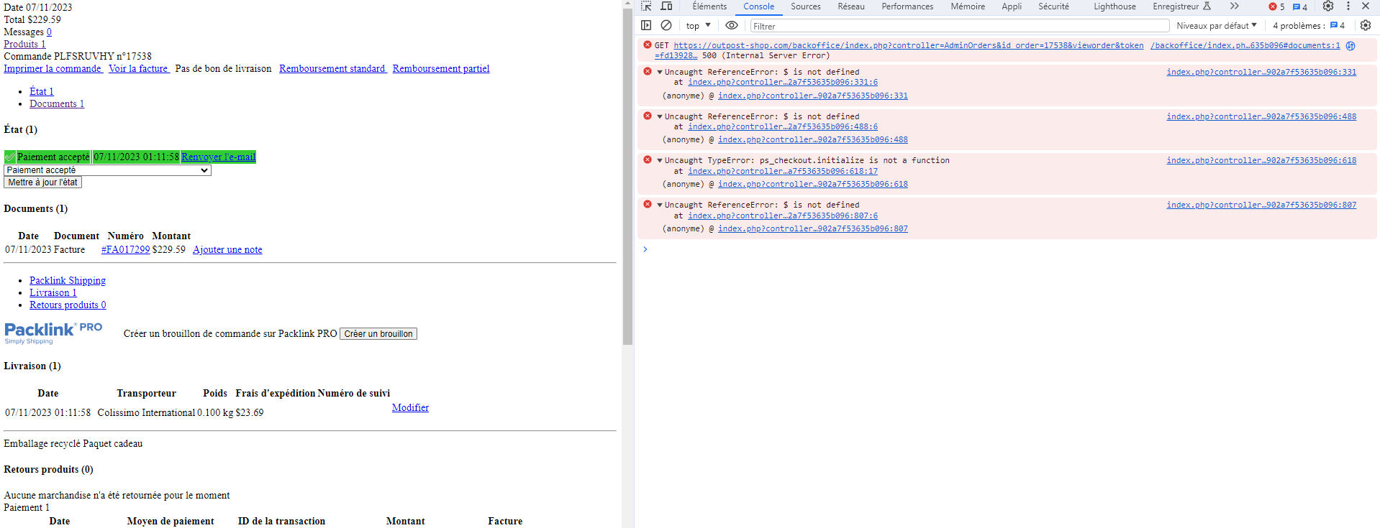Viewport: 1380px width, 528px height.
Task: Click the 'Renvoyer l'e-mail' link
Action: pos(219,157)
